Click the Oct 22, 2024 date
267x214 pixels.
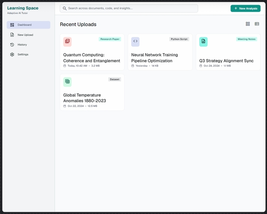click(x=76, y=106)
